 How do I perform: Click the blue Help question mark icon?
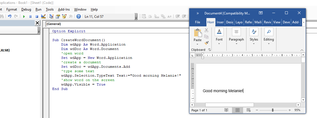tap(79, 16)
